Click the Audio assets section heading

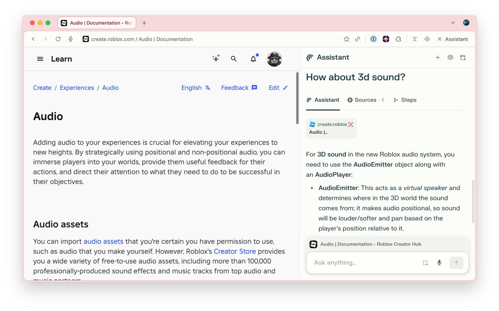[x=61, y=225]
